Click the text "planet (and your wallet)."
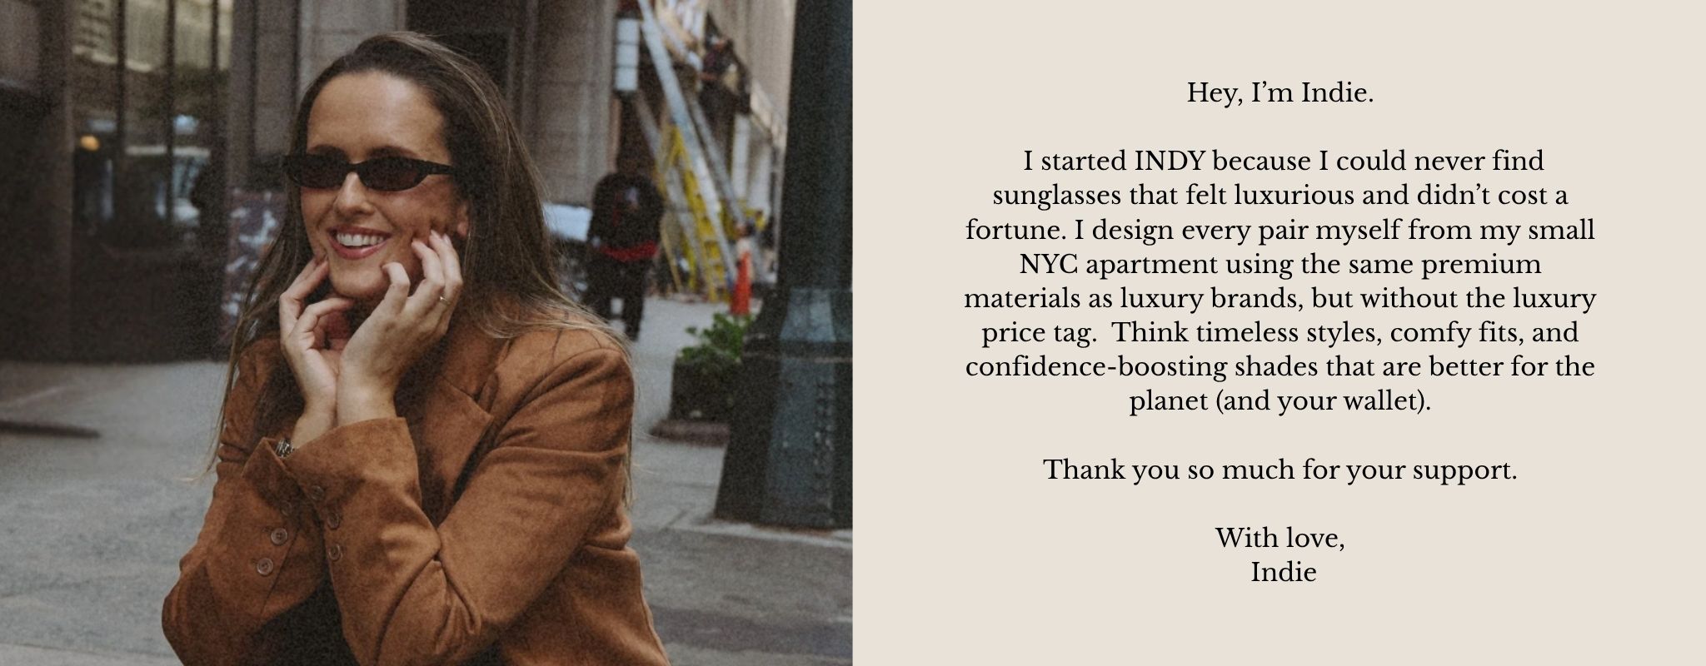The image size is (1706, 666). [1279, 402]
